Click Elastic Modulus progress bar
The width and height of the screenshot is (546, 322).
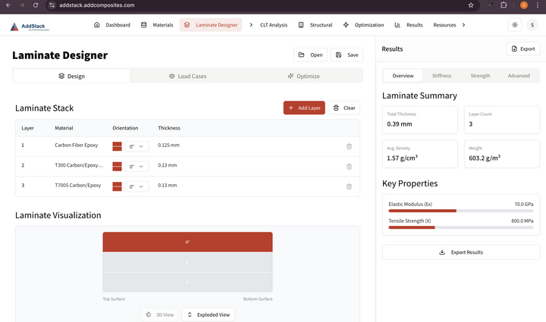pos(461,211)
